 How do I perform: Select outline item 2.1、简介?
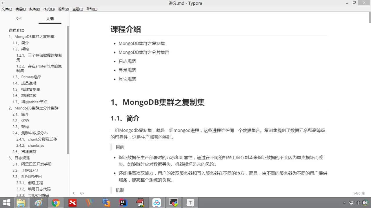[x=21, y=114]
